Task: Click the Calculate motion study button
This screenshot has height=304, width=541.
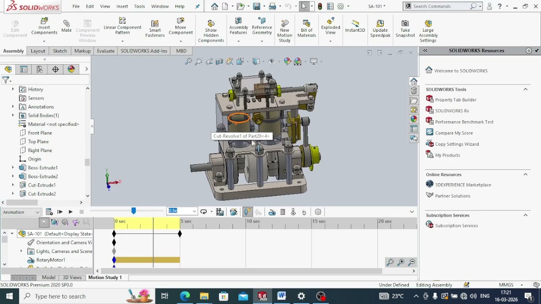Action: (49, 212)
